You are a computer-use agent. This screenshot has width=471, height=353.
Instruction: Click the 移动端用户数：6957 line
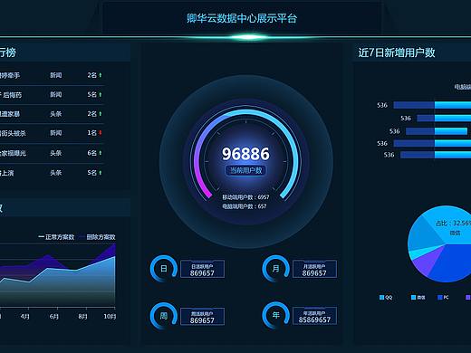pos(245,197)
